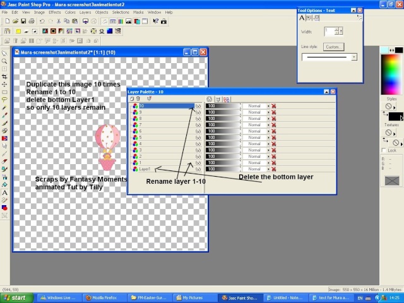404x303 pixels.
Task: Select the Preset Shapes tool
Action: [x=4, y=208]
